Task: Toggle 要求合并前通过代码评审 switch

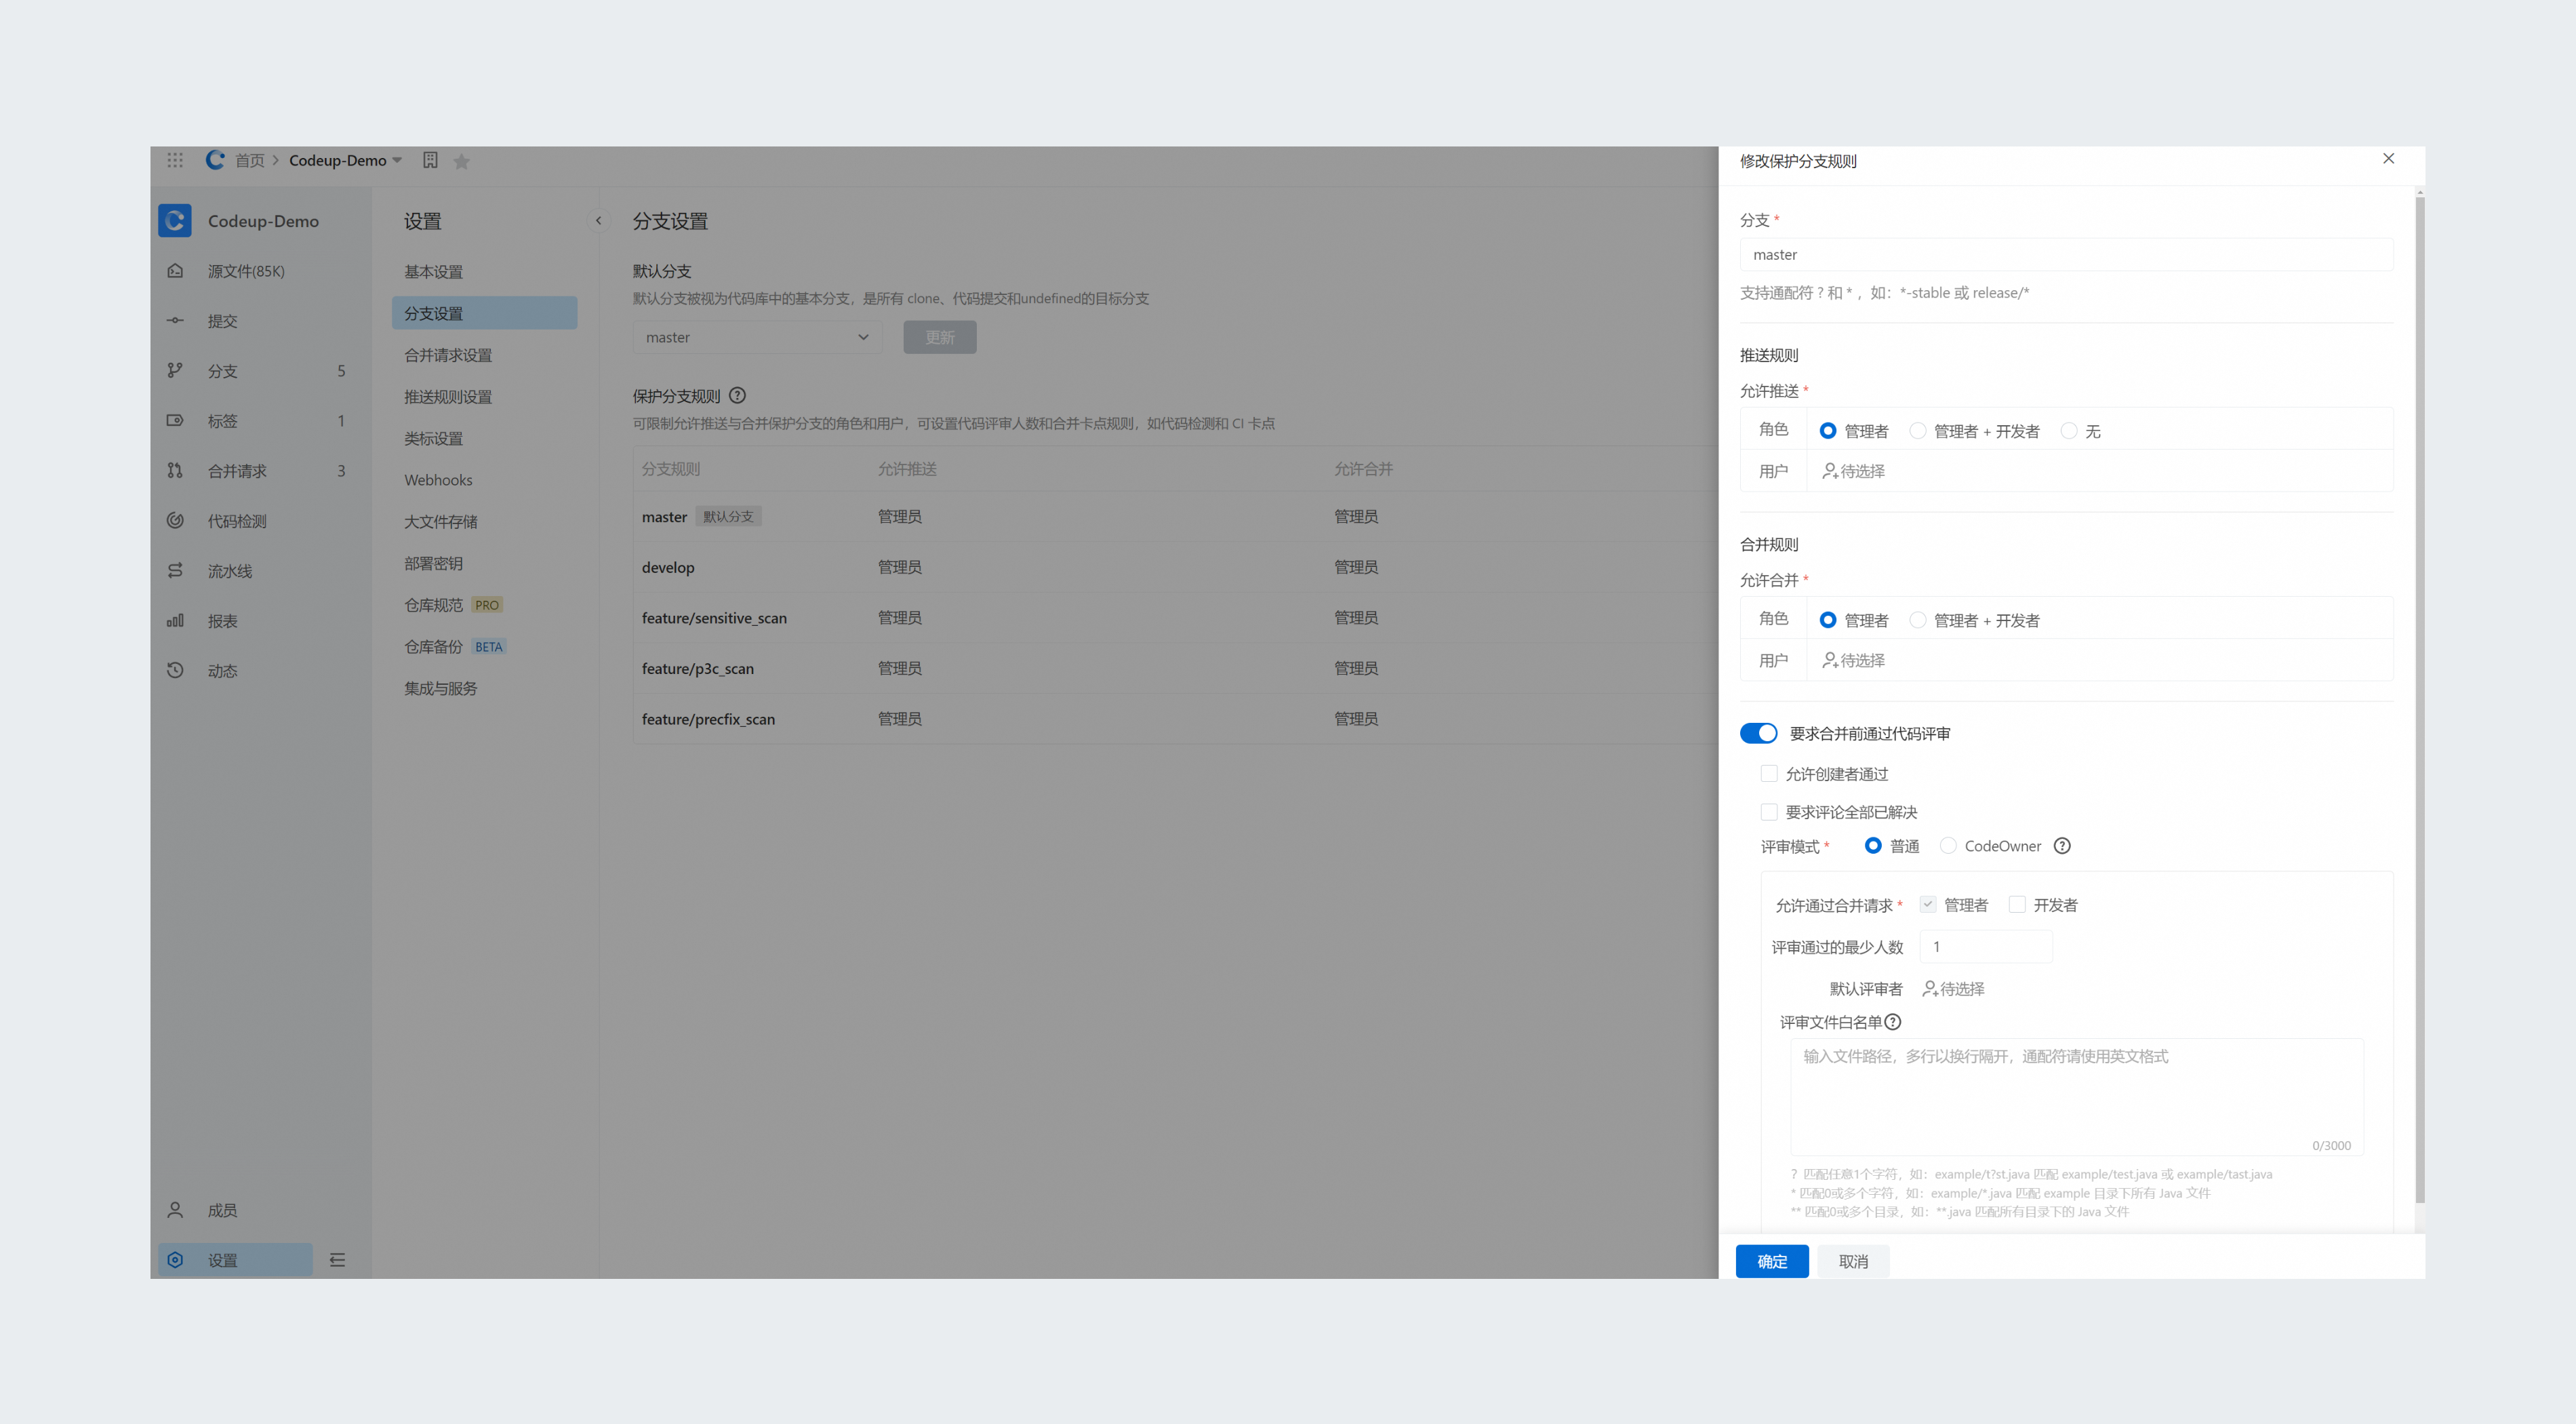Action: 1758,733
